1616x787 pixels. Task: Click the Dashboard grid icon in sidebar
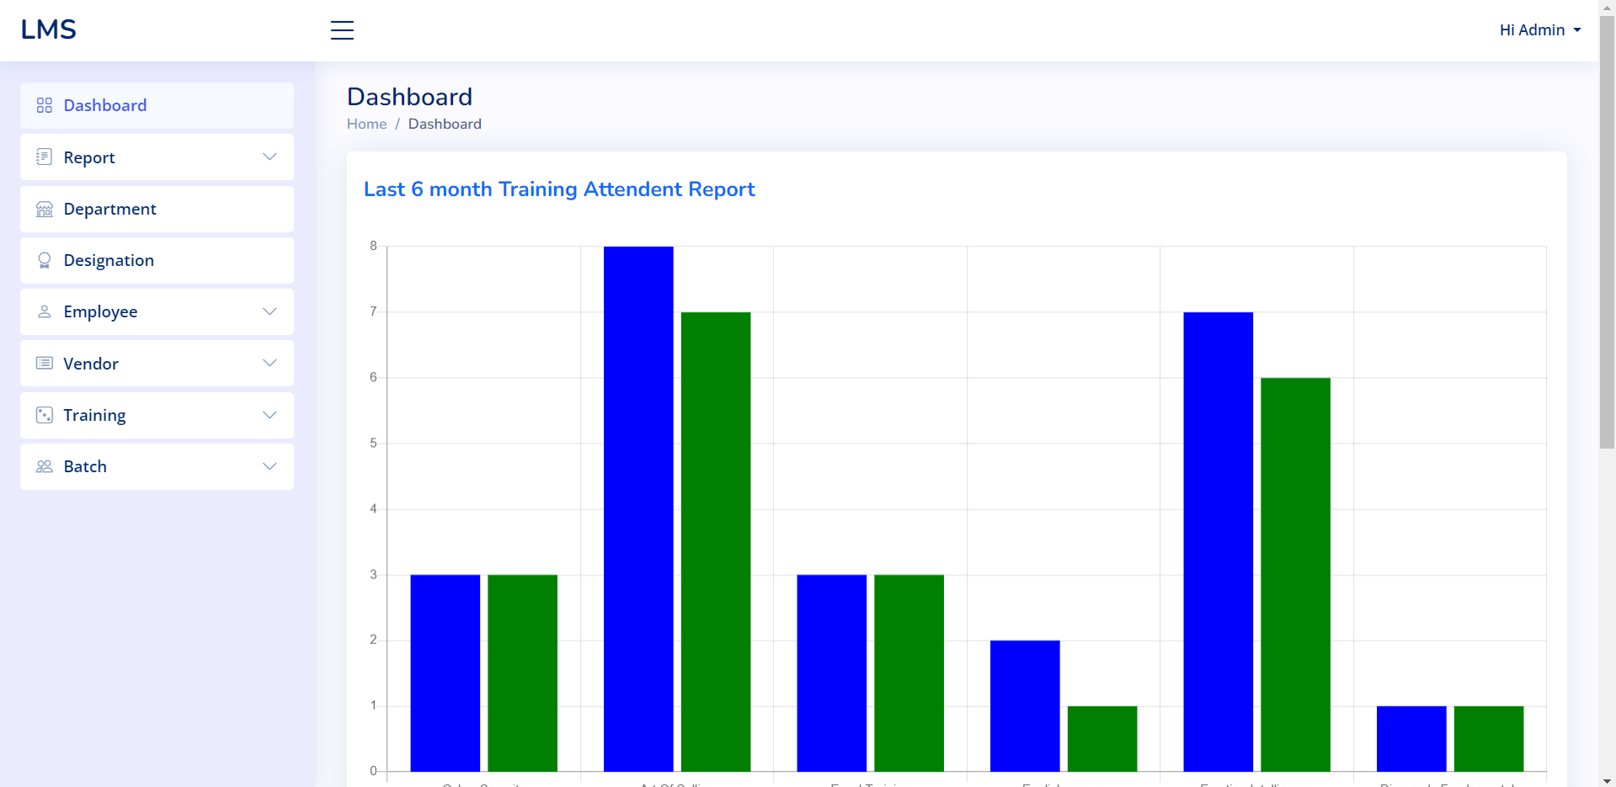[45, 105]
